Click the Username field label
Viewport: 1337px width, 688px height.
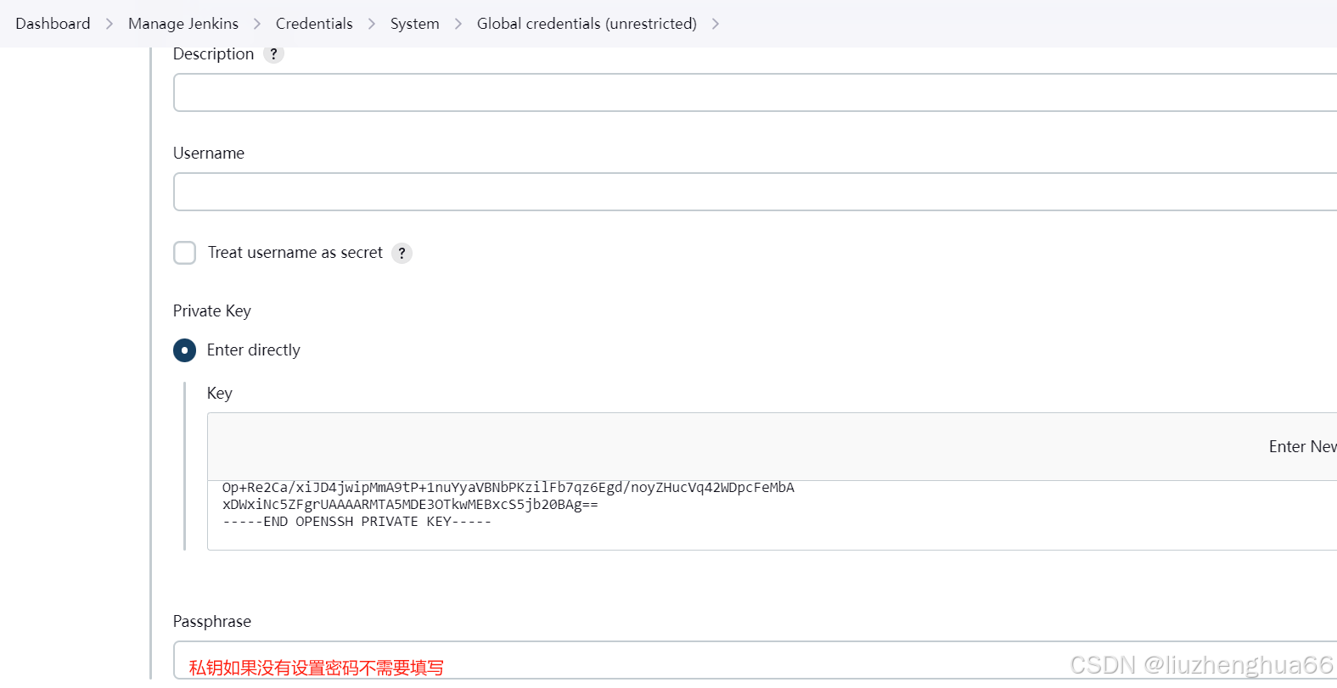point(209,154)
